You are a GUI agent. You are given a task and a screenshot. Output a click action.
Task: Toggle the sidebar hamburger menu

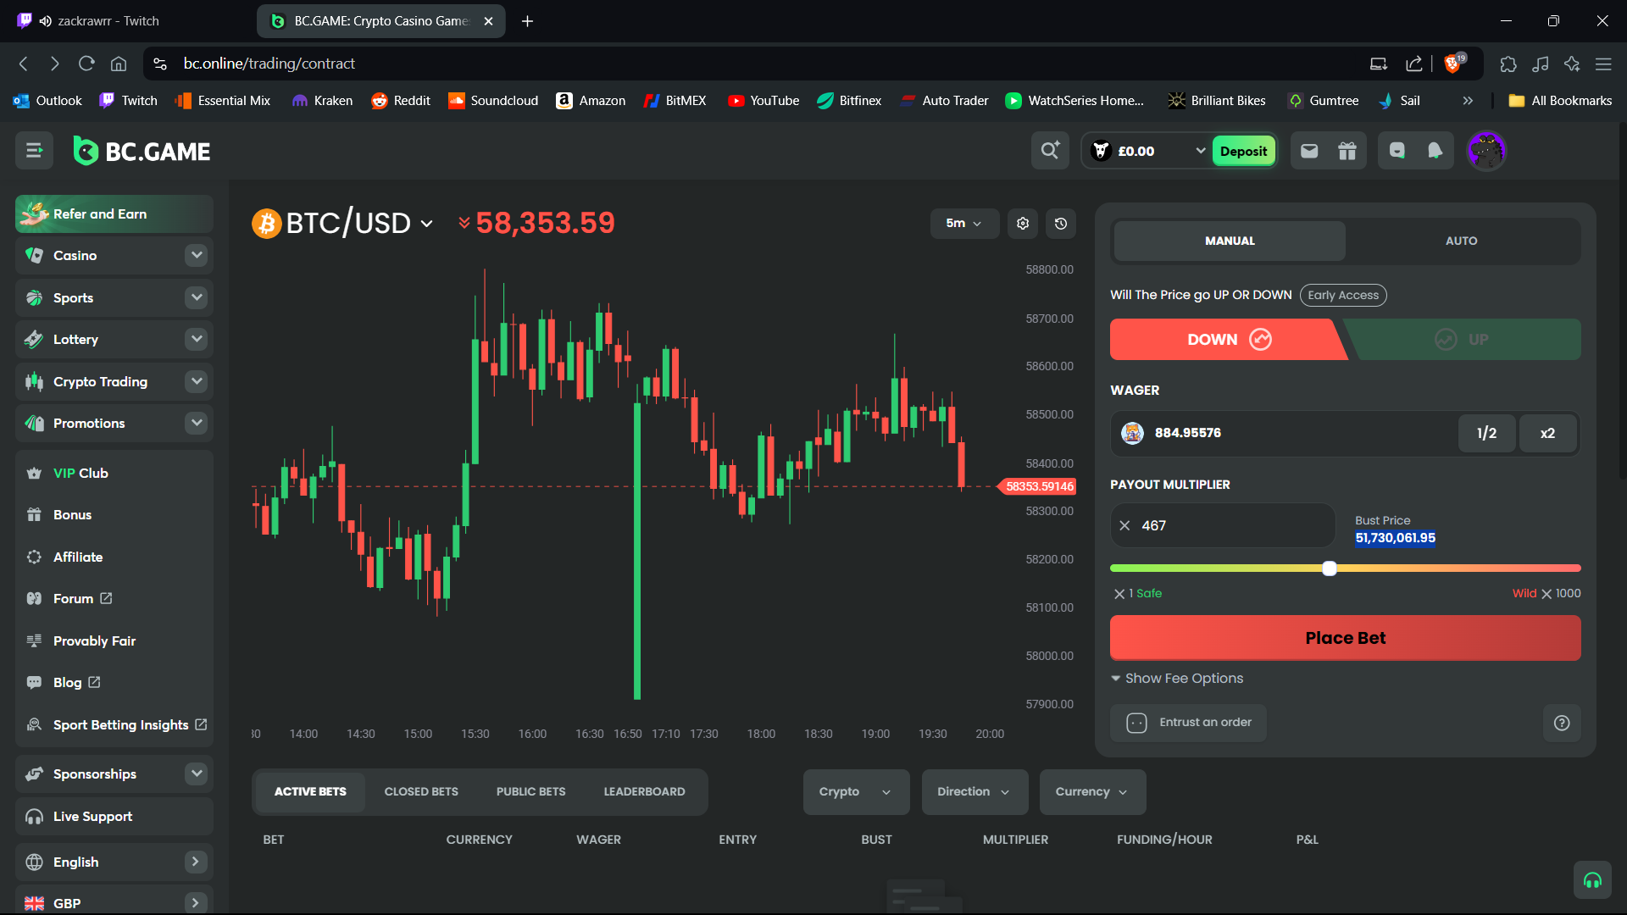point(34,151)
